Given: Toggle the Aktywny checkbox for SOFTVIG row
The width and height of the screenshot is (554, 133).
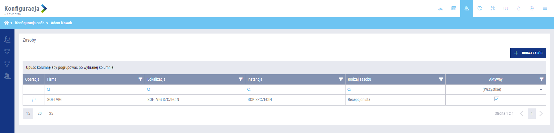Looking at the screenshot, I should tap(497, 99).
